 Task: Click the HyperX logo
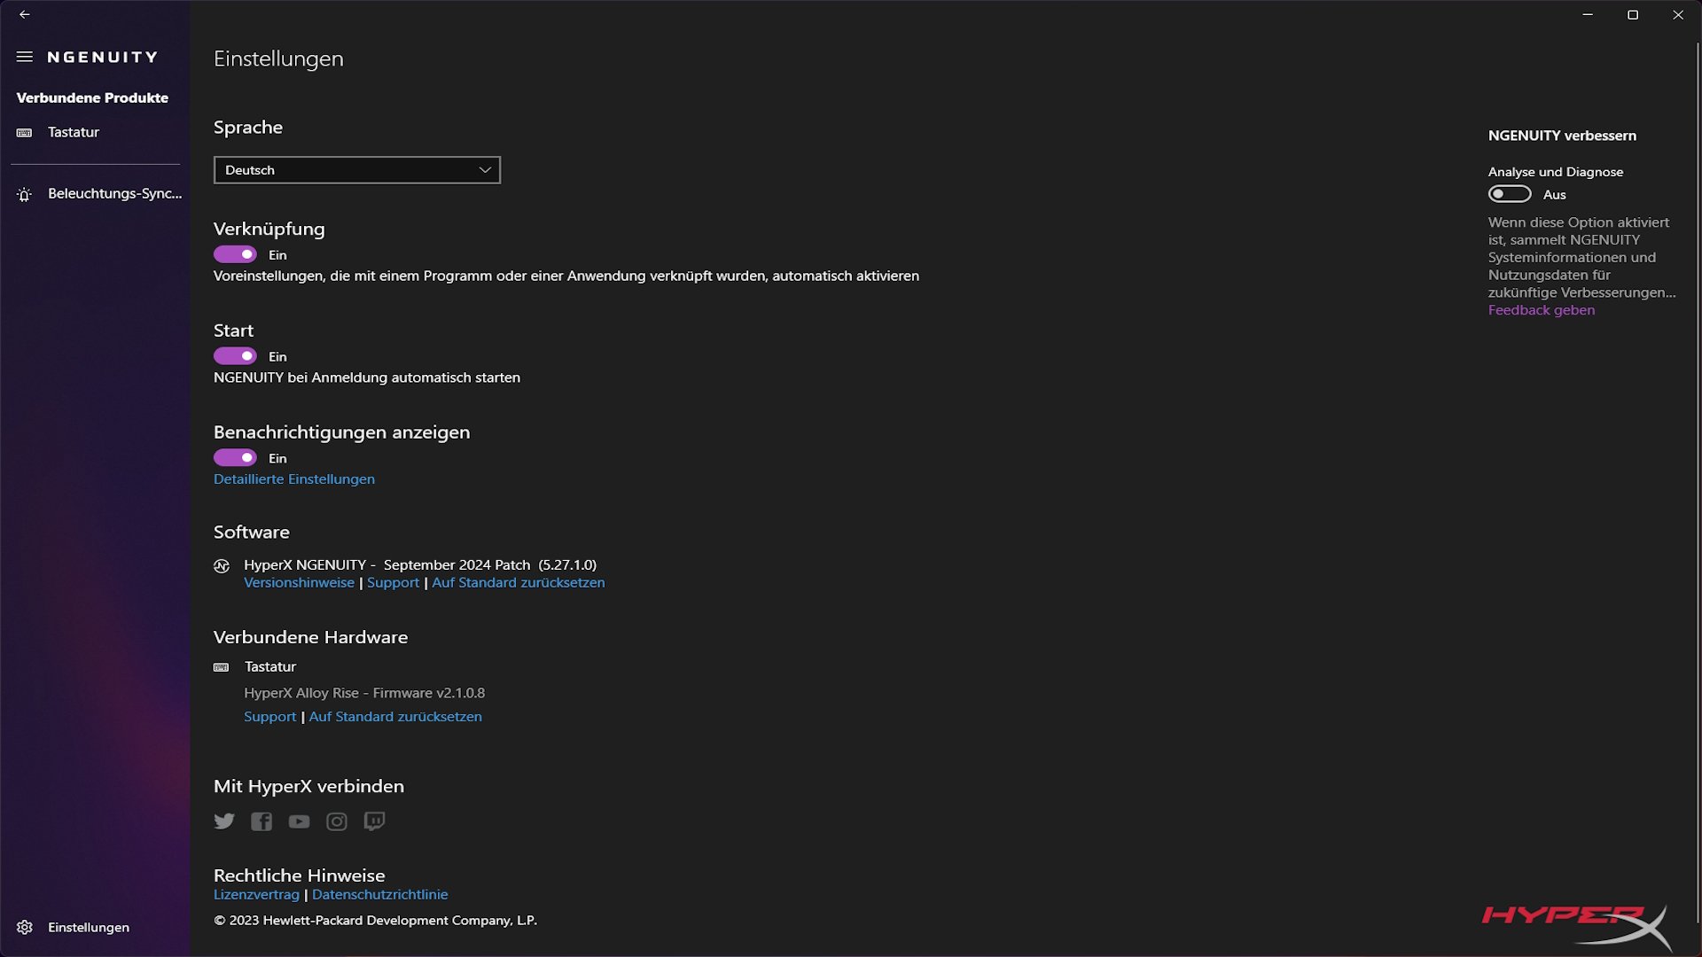coord(1578,927)
